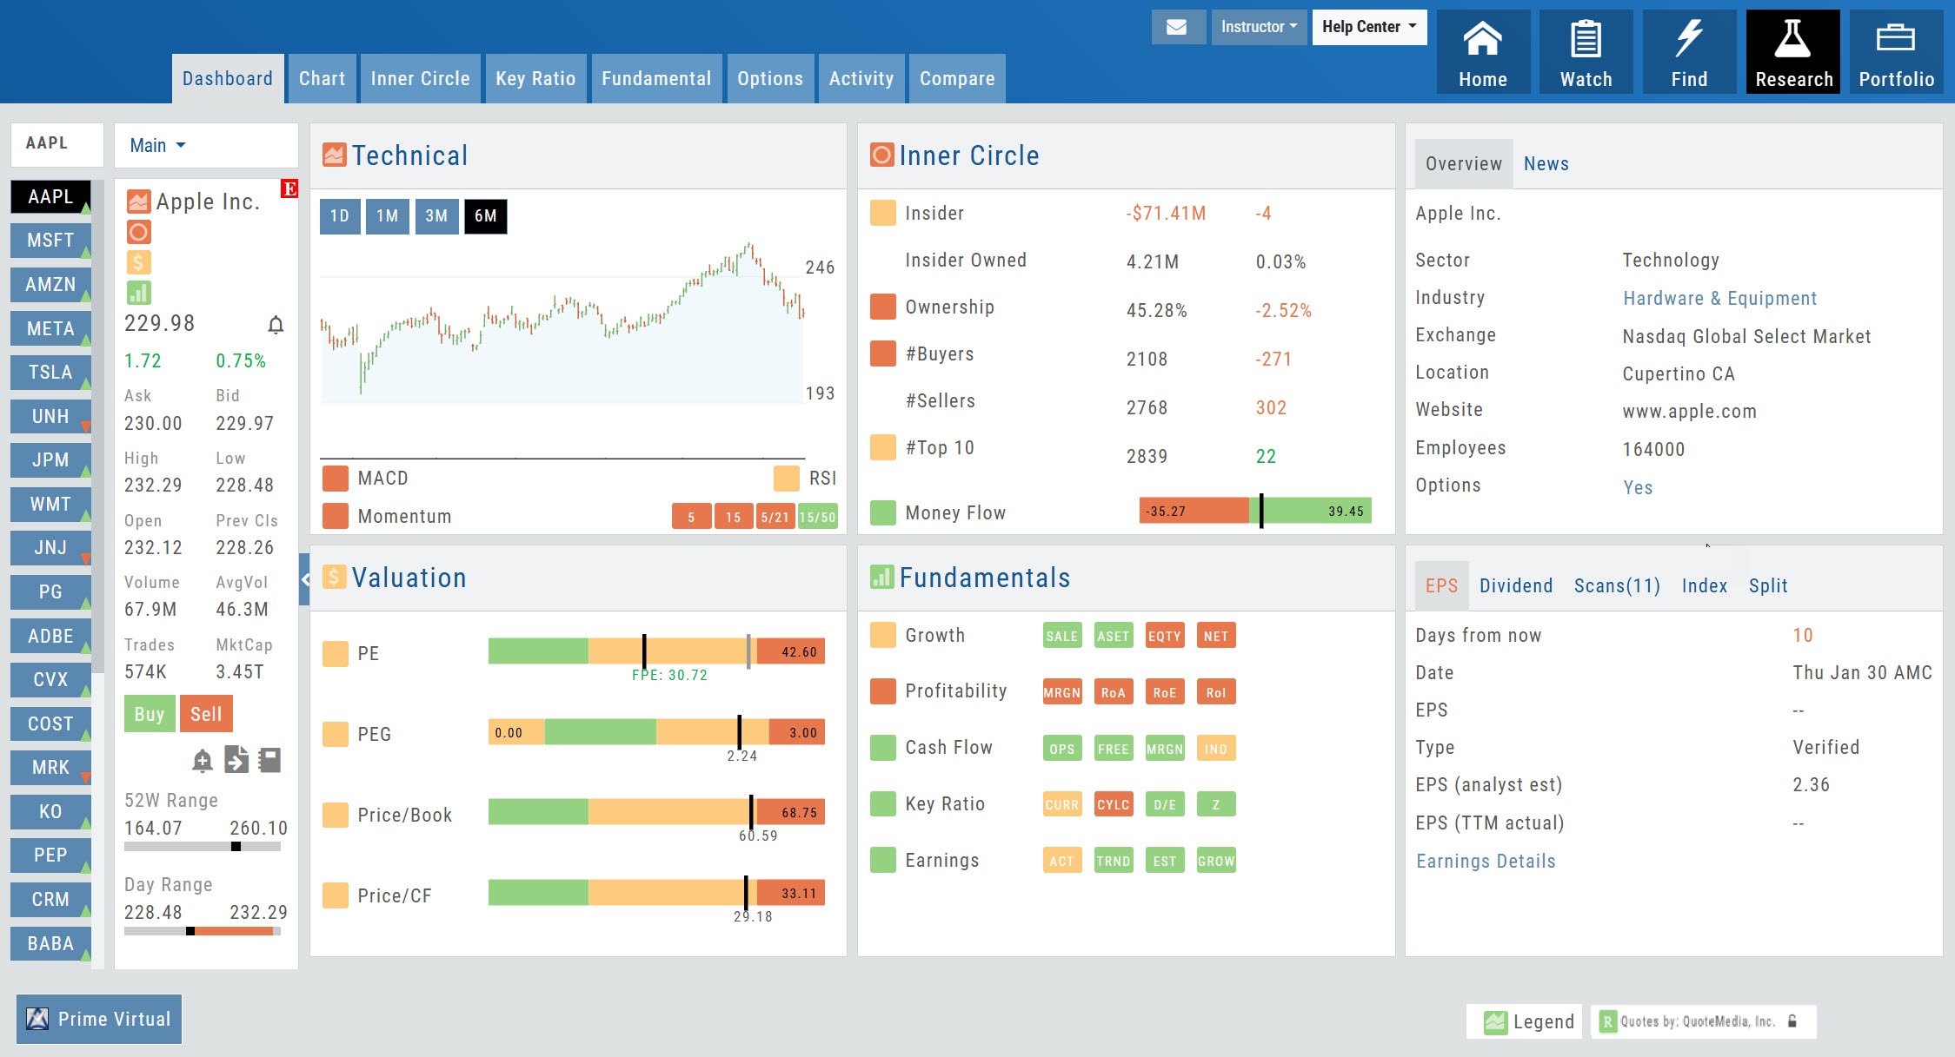
Task: Click the CYLC key ratio badge
Action: point(1114,804)
